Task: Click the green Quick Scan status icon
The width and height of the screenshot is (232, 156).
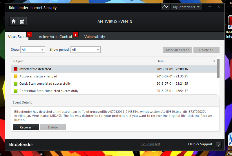Action: (16, 84)
